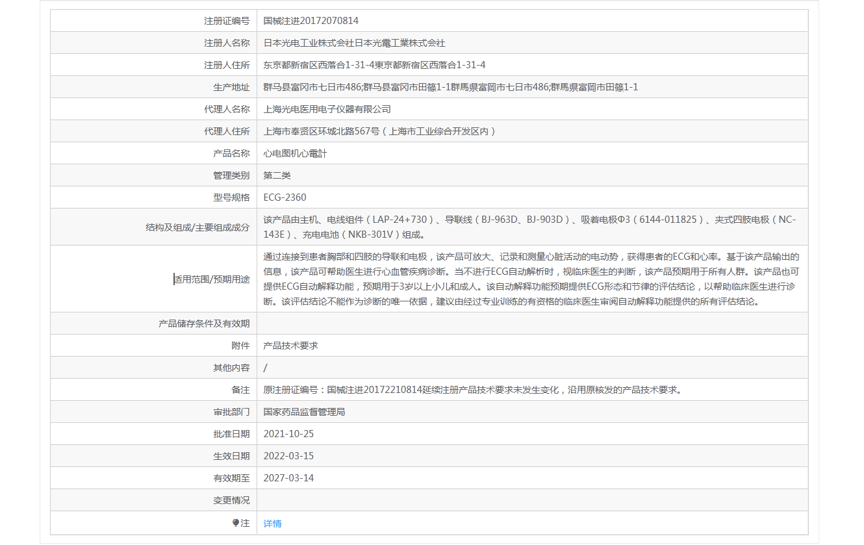Select registrant name 日本光电工业株式会社

309,43
